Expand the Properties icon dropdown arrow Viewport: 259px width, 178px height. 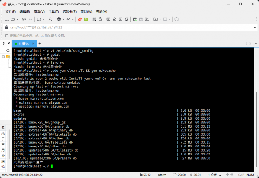[x=43, y=19]
